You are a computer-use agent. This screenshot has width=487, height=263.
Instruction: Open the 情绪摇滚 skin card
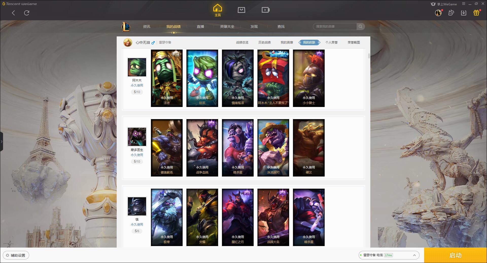(238, 78)
